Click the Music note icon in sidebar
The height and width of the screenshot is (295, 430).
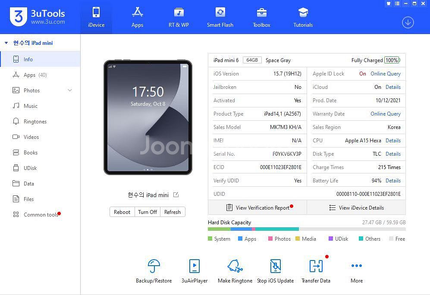(16, 106)
